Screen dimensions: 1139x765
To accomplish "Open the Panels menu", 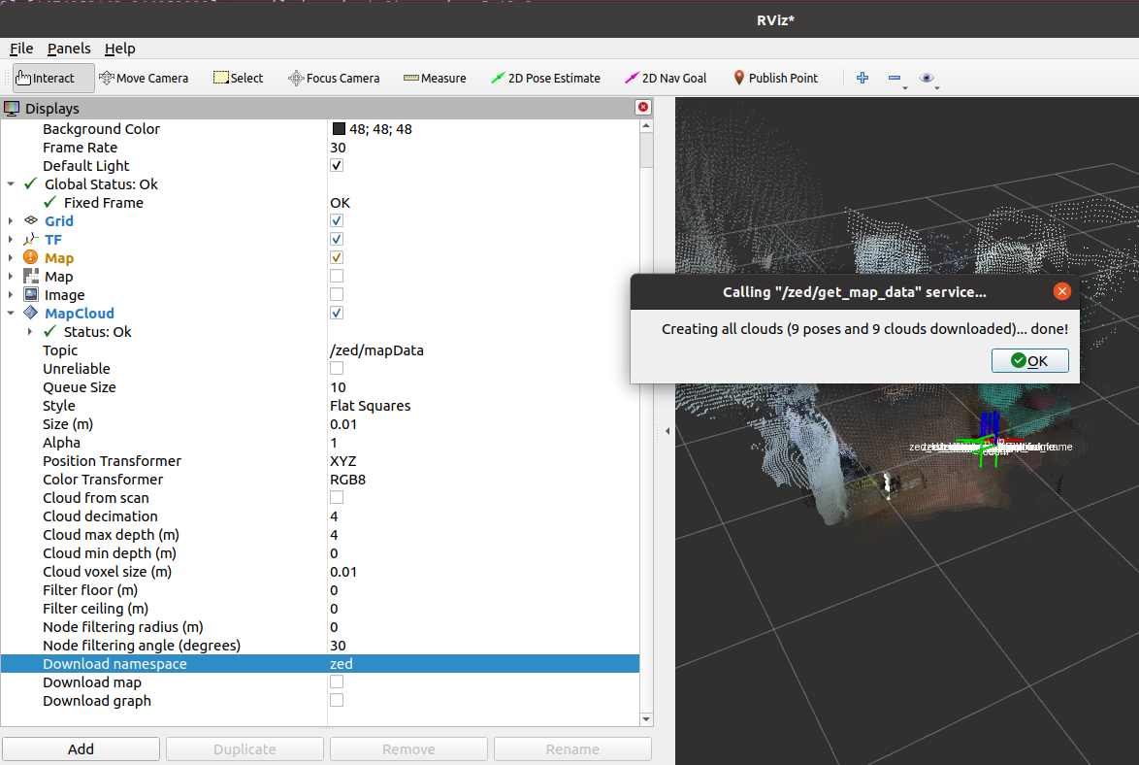I will click(69, 49).
